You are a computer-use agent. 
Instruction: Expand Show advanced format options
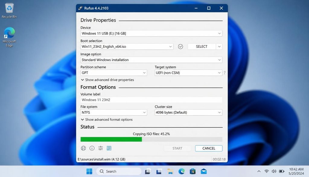pos(107,120)
